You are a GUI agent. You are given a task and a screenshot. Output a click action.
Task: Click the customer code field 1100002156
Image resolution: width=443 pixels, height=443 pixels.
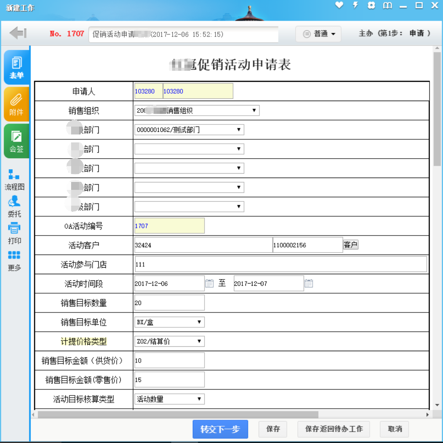(308, 245)
